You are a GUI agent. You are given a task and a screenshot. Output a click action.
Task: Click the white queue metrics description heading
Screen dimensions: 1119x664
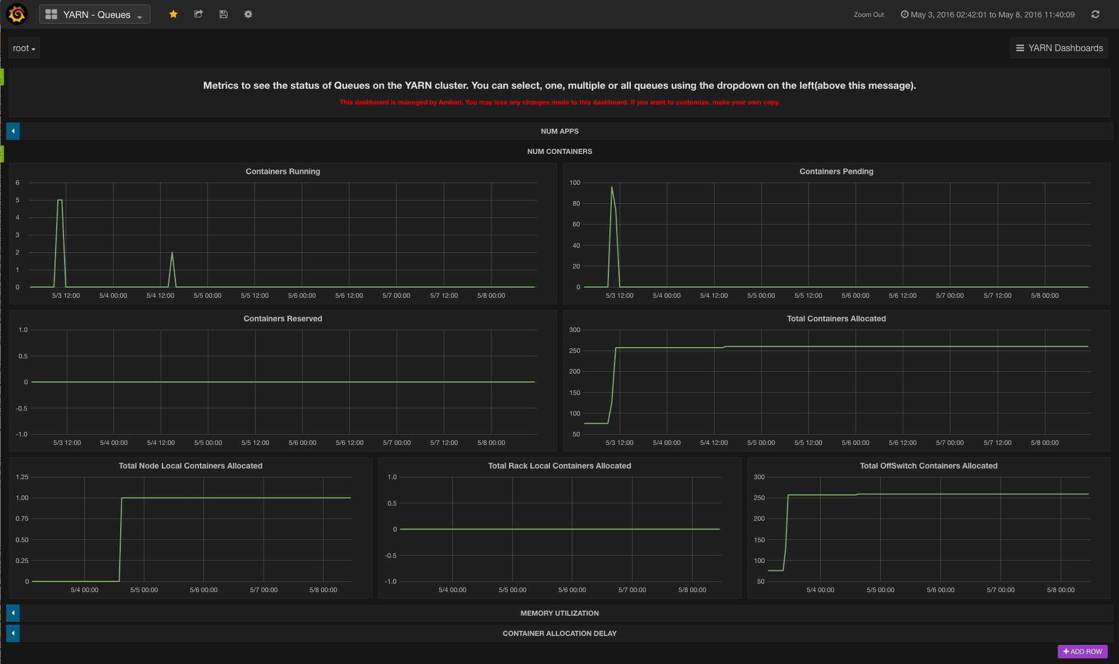click(559, 85)
